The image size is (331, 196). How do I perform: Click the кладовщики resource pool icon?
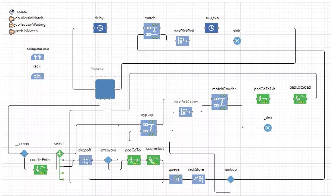click(37, 57)
